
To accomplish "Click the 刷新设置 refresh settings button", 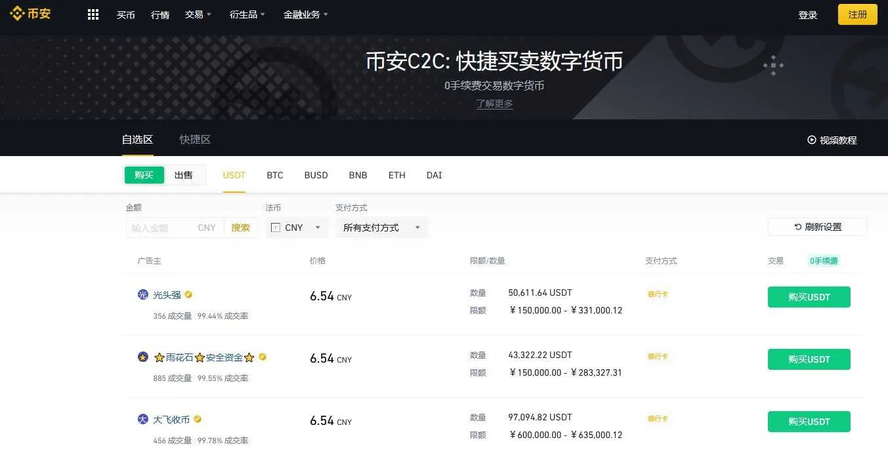I will coord(817,227).
